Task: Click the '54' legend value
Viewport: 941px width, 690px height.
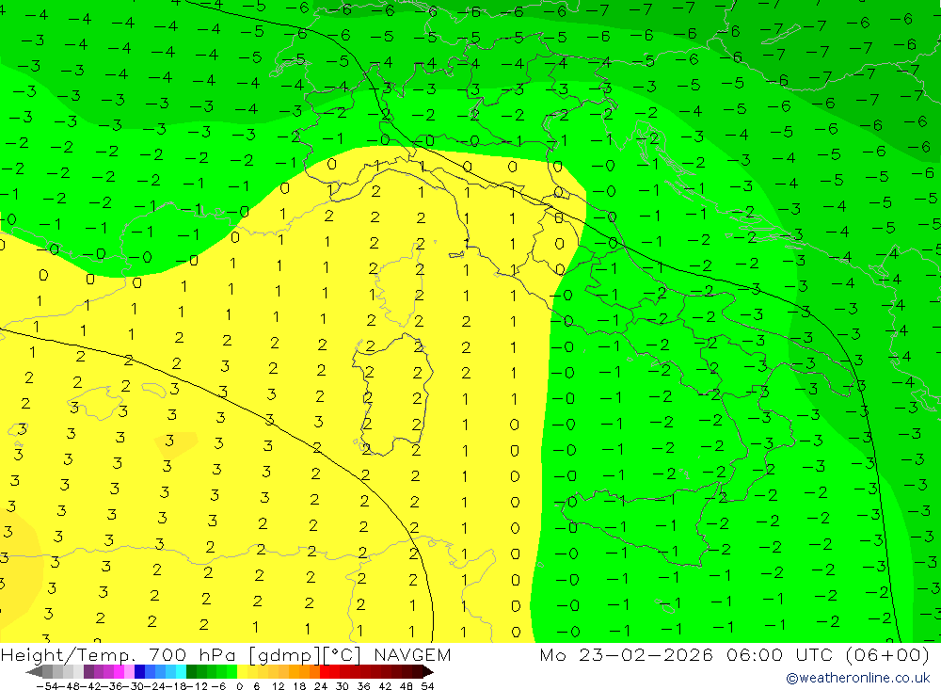Action: click(x=427, y=686)
